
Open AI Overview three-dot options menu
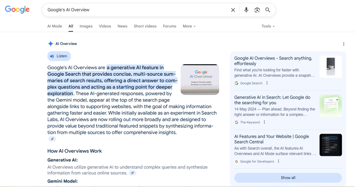click(x=344, y=44)
